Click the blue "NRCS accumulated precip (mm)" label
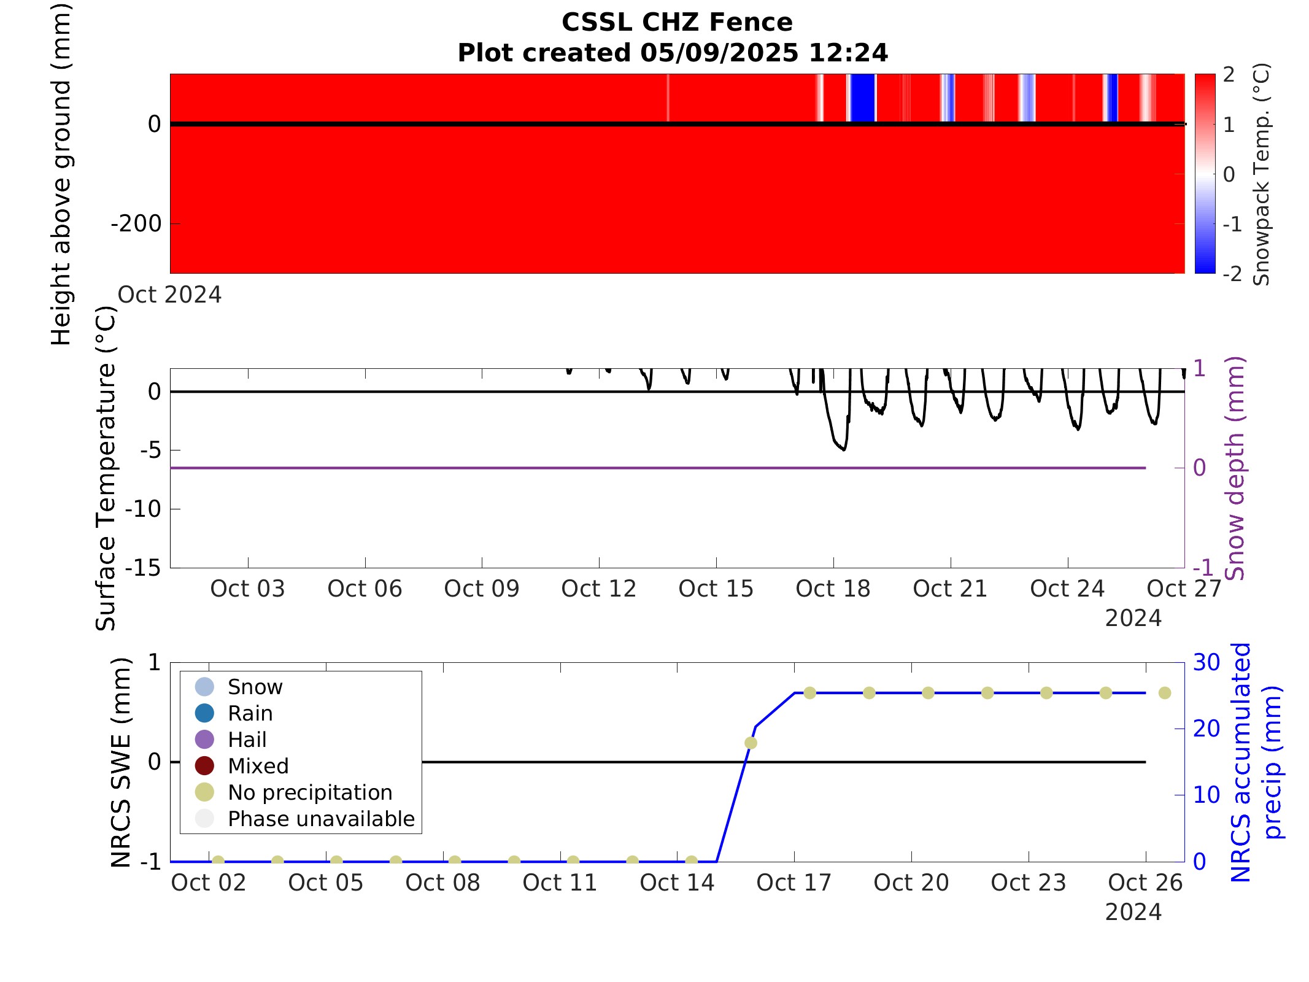This screenshot has height=982, width=1309. (x=1257, y=762)
